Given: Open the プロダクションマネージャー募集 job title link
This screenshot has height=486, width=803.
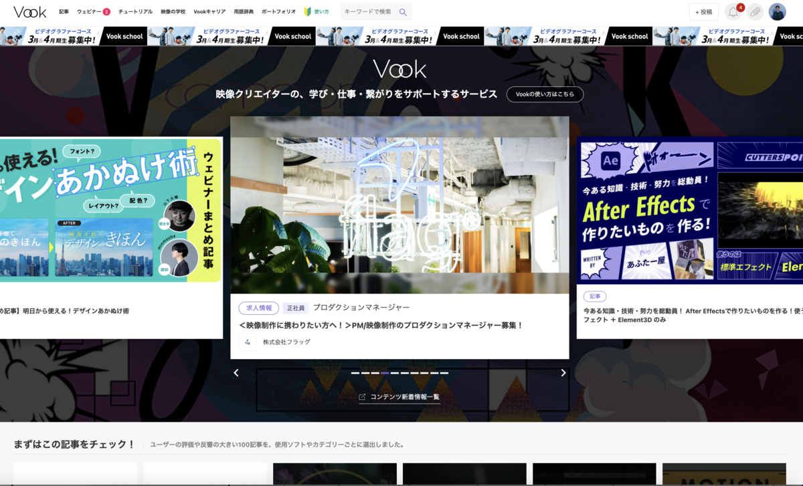Looking at the screenshot, I should pos(381,326).
